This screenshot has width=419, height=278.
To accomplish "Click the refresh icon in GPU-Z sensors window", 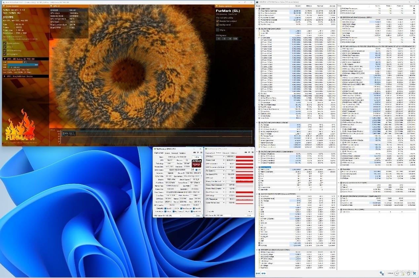I will (249, 152).
